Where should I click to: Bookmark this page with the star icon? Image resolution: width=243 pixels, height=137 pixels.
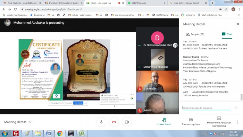click(x=226, y=9)
